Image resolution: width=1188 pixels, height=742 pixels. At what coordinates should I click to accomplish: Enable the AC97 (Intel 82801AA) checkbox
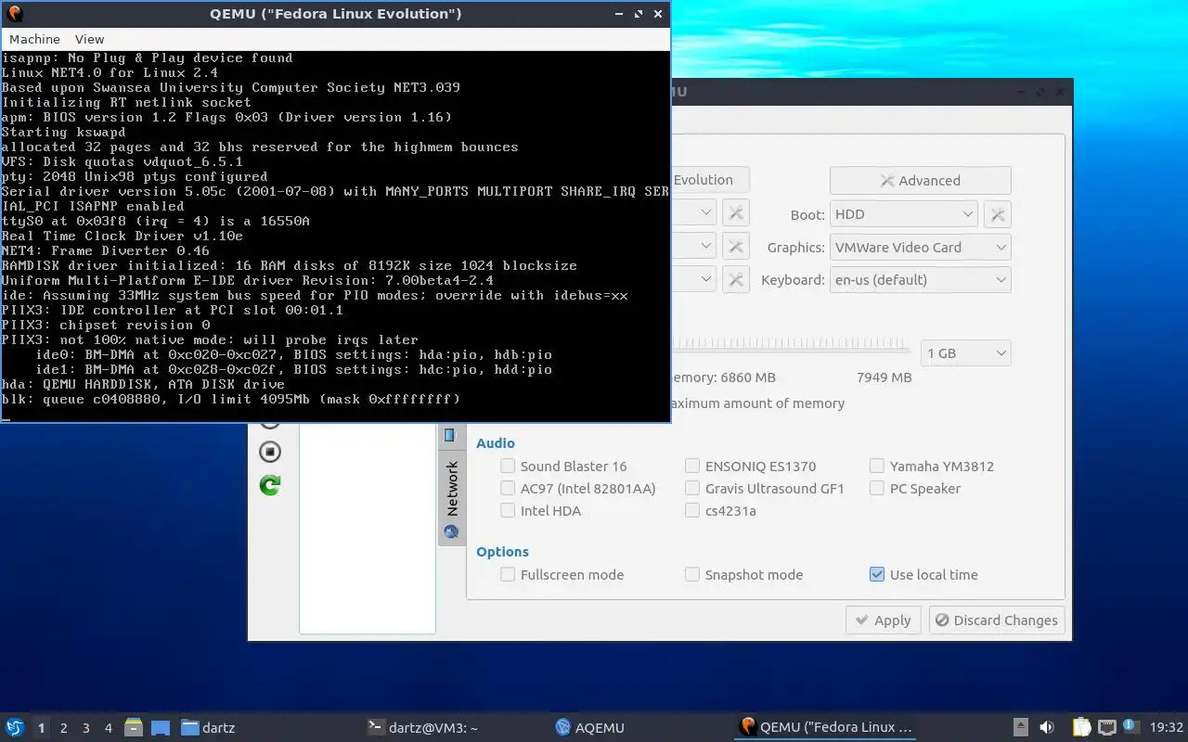(x=508, y=489)
